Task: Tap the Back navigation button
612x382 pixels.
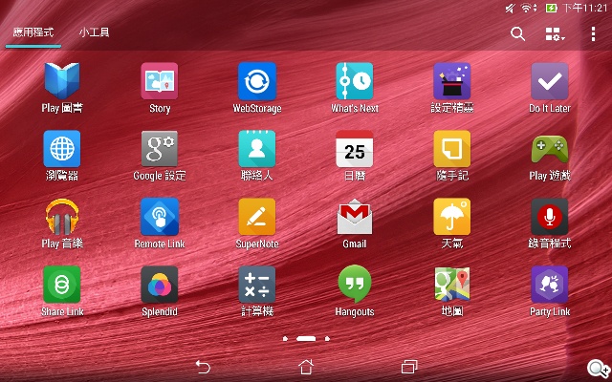Action: pyautogui.click(x=203, y=367)
